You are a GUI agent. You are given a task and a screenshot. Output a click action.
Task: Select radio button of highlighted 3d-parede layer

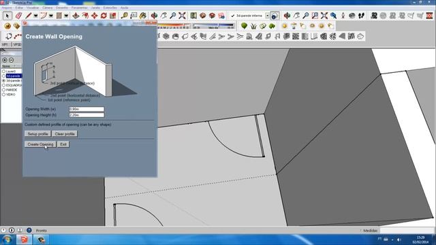coord(3,76)
